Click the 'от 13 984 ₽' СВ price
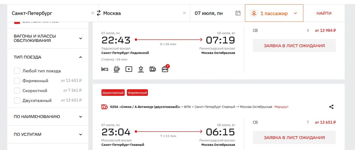The height and width of the screenshot is (150, 355). [x=325, y=30]
